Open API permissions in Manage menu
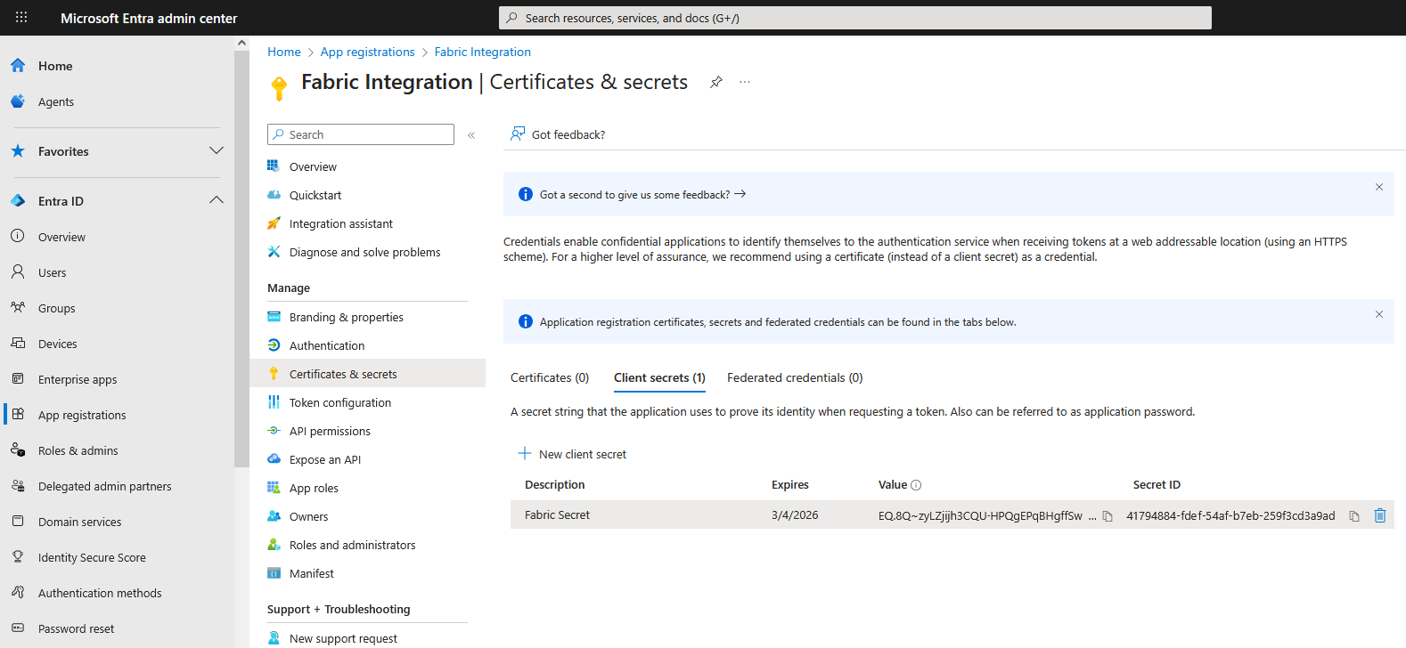The width and height of the screenshot is (1406, 648). pyautogui.click(x=330, y=432)
